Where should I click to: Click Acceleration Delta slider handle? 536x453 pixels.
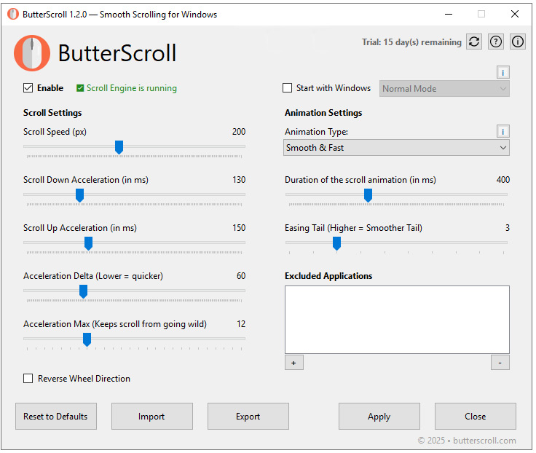coord(84,291)
